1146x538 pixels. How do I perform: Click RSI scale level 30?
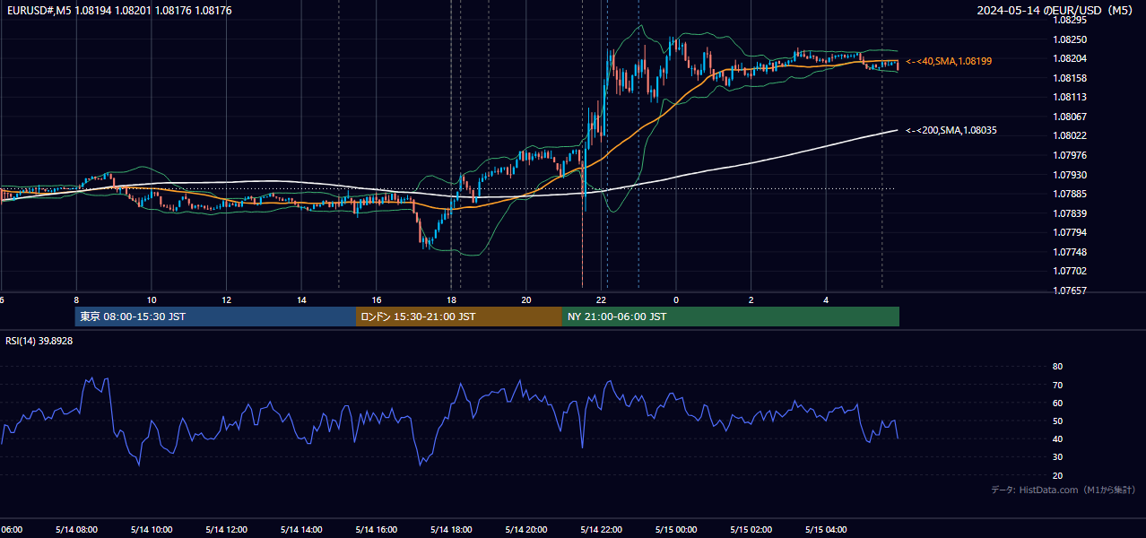[1058, 456]
